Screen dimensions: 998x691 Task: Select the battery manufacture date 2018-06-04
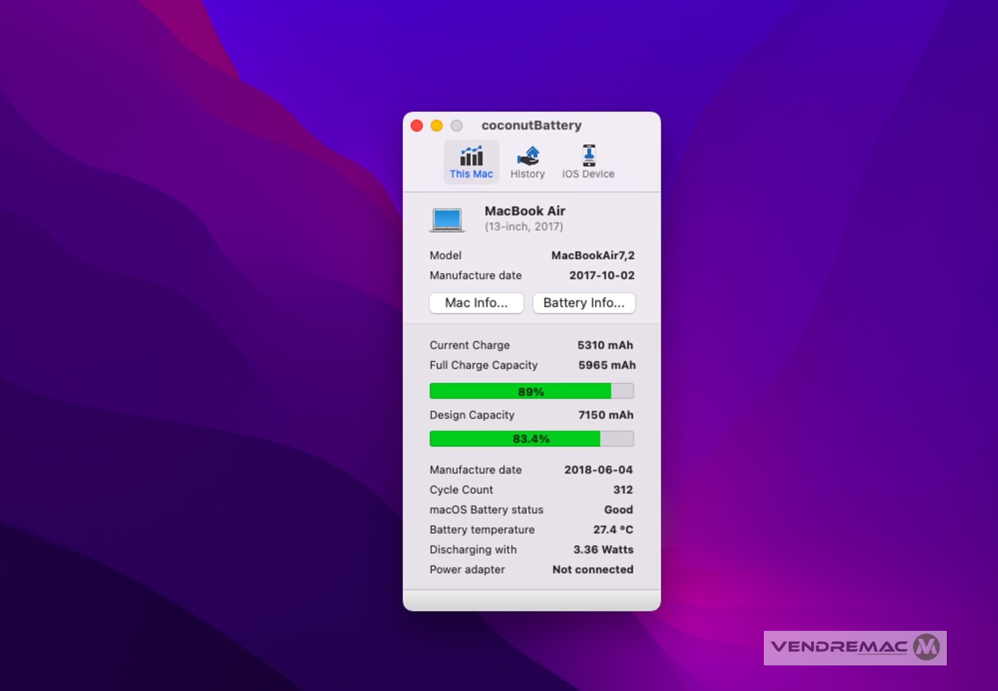pyautogui.click(x=598, y=470)
